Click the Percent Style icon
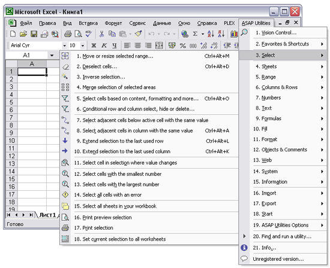Image resolution: width=330 pixels, height=268 pixels. point(182,45)
